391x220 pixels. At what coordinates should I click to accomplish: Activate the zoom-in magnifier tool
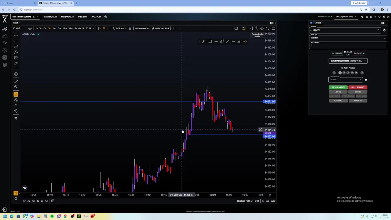16,87
